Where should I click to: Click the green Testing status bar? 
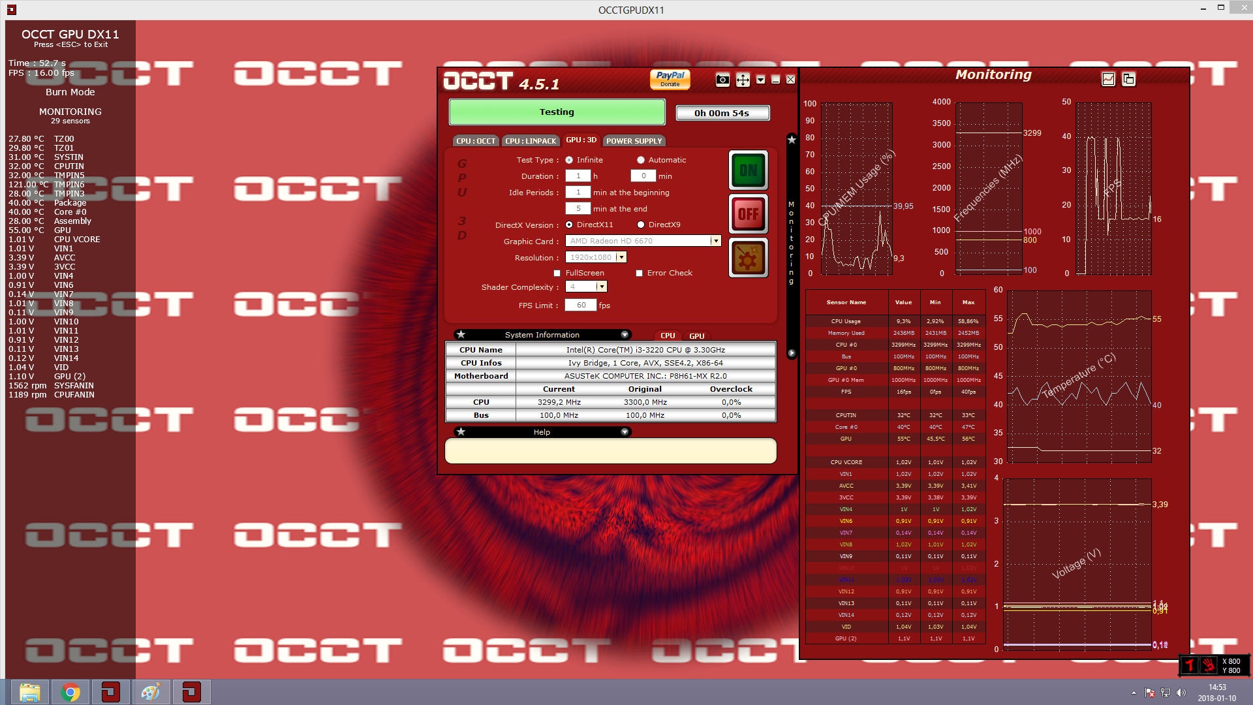[x=557, y=112]
